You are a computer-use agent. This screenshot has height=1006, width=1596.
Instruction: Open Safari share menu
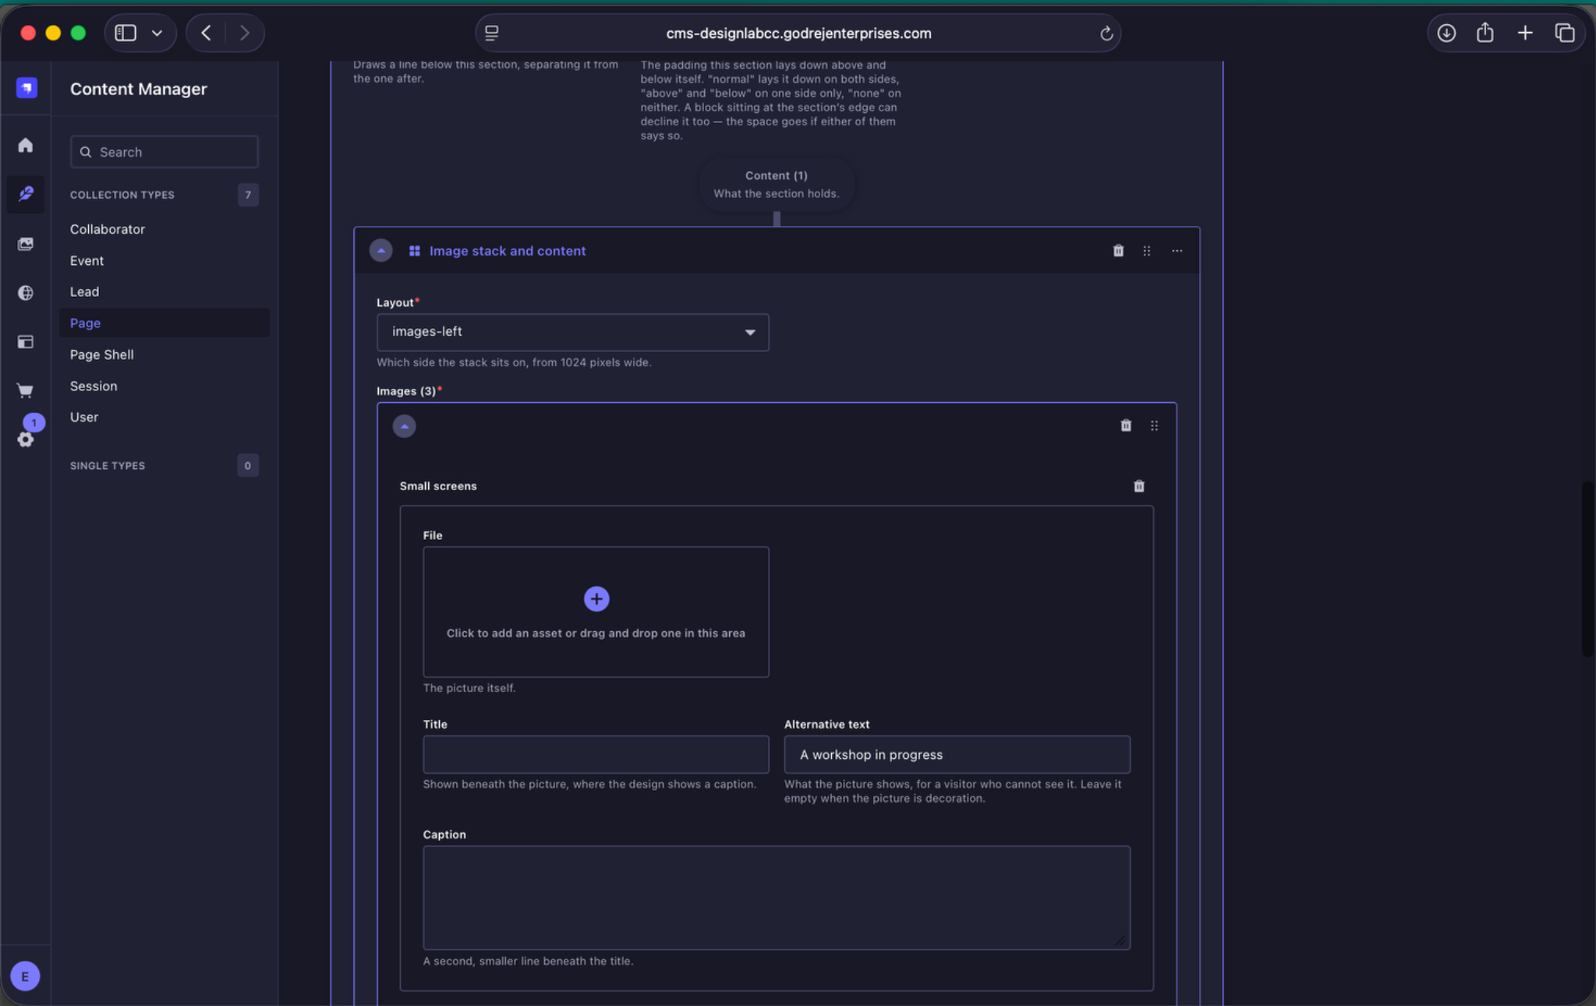pos(1485,33)
